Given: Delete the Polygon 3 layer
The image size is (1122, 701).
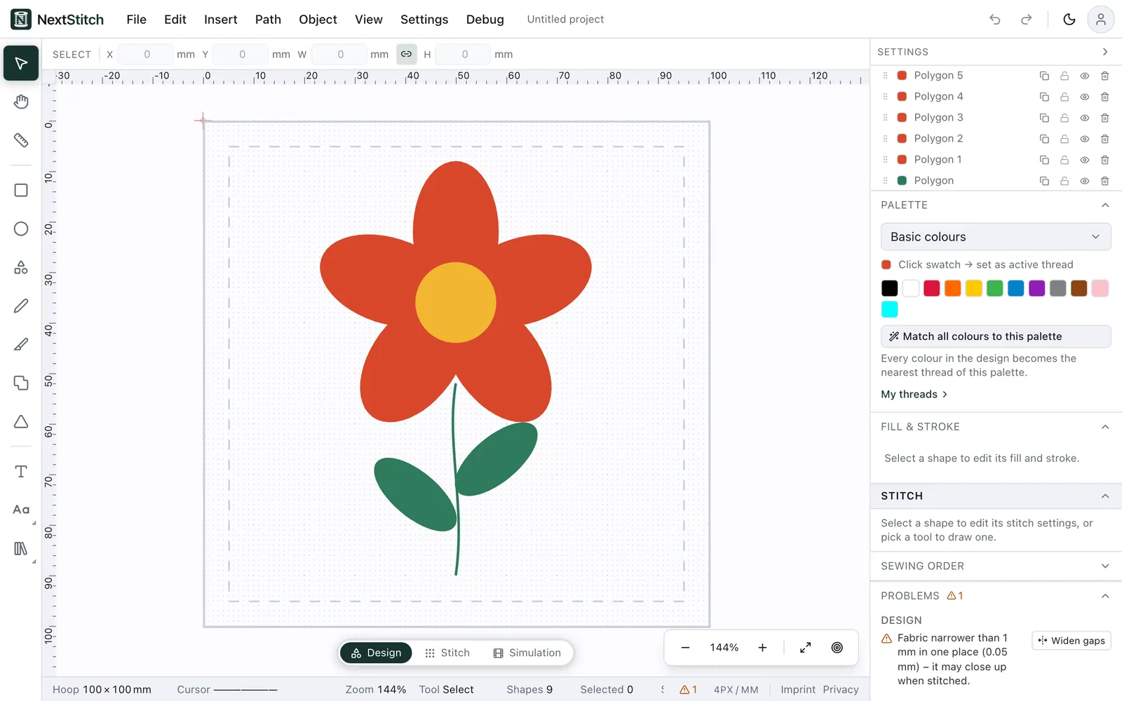Looking at the screenshot, I should [1104, 118].
